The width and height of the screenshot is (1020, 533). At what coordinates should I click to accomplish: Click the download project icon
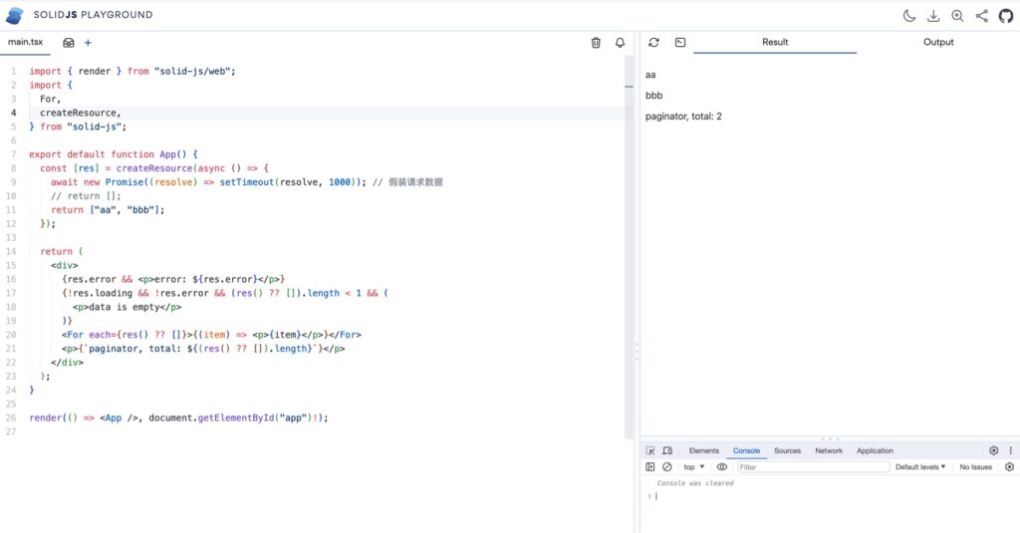pyautogui.click(x=933, y=16)
